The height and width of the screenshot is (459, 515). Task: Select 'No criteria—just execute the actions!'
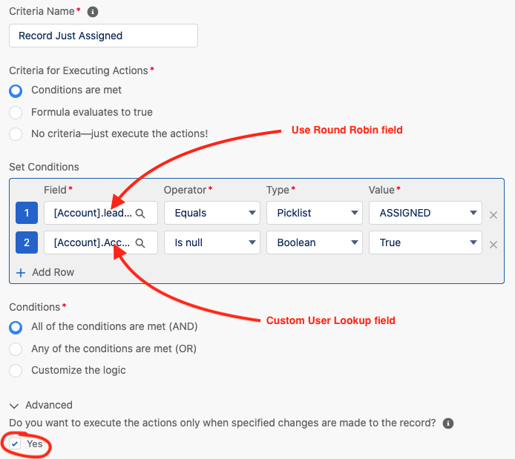click(16, 134)
